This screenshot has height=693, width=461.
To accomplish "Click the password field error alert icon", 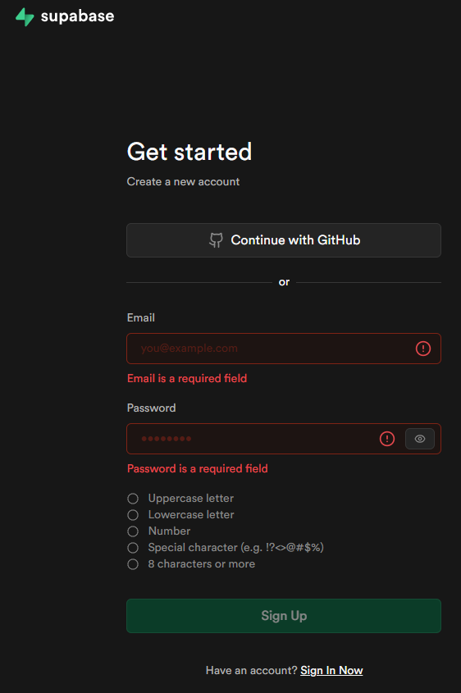I will (387, 439).
